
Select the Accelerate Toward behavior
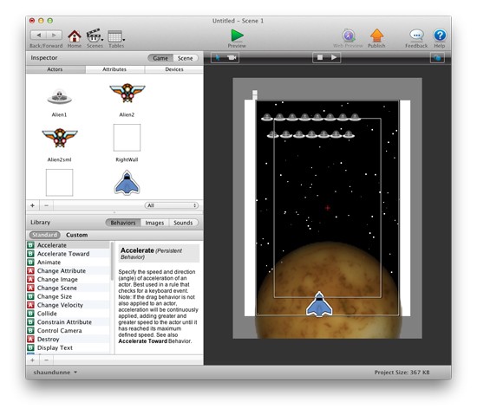click(69, 254)
